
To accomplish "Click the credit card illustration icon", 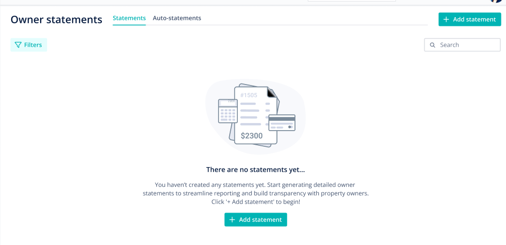I will pos(282,123).
